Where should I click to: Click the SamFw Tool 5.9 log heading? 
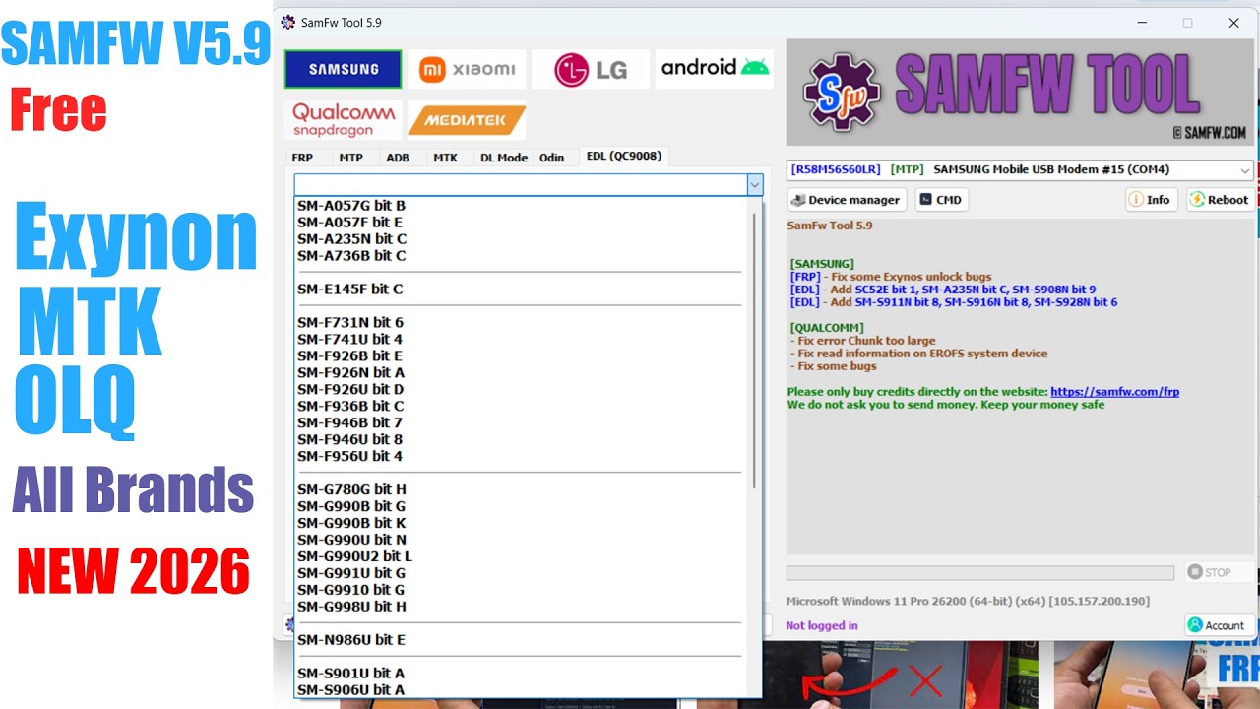[830, 226]
